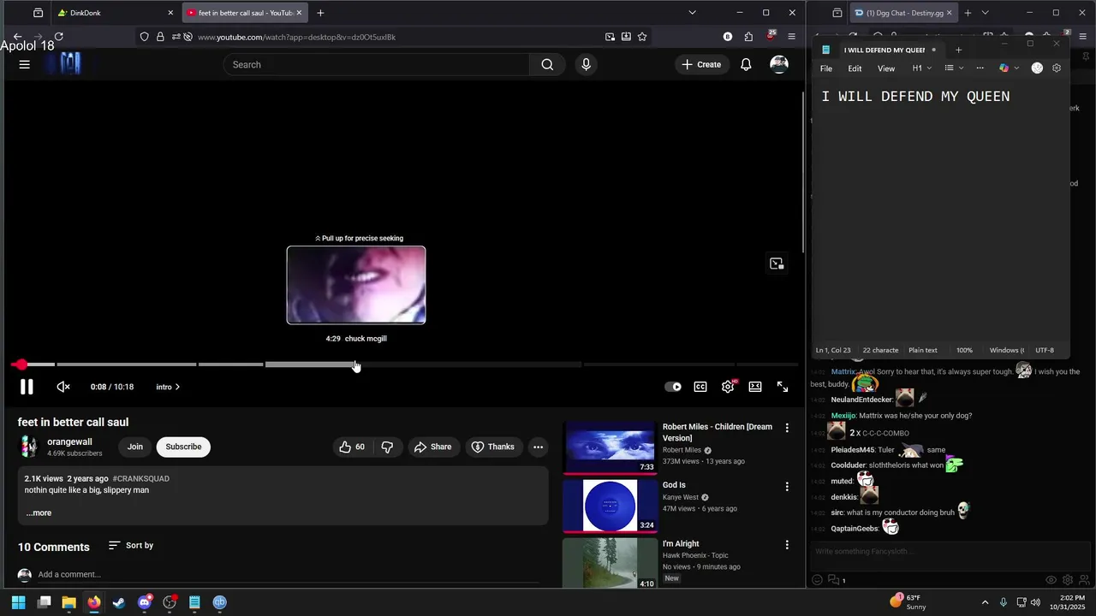Open options menu for God Is video
1096x616 pixels.
pyautogui.click(x=787, y=487)
